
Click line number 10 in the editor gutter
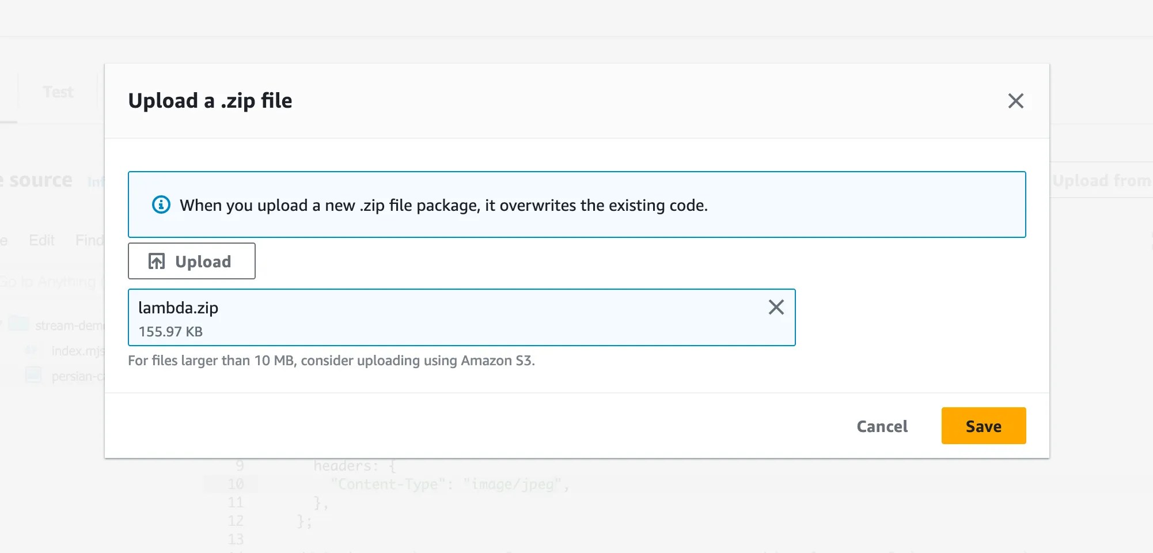pos(236,484)
